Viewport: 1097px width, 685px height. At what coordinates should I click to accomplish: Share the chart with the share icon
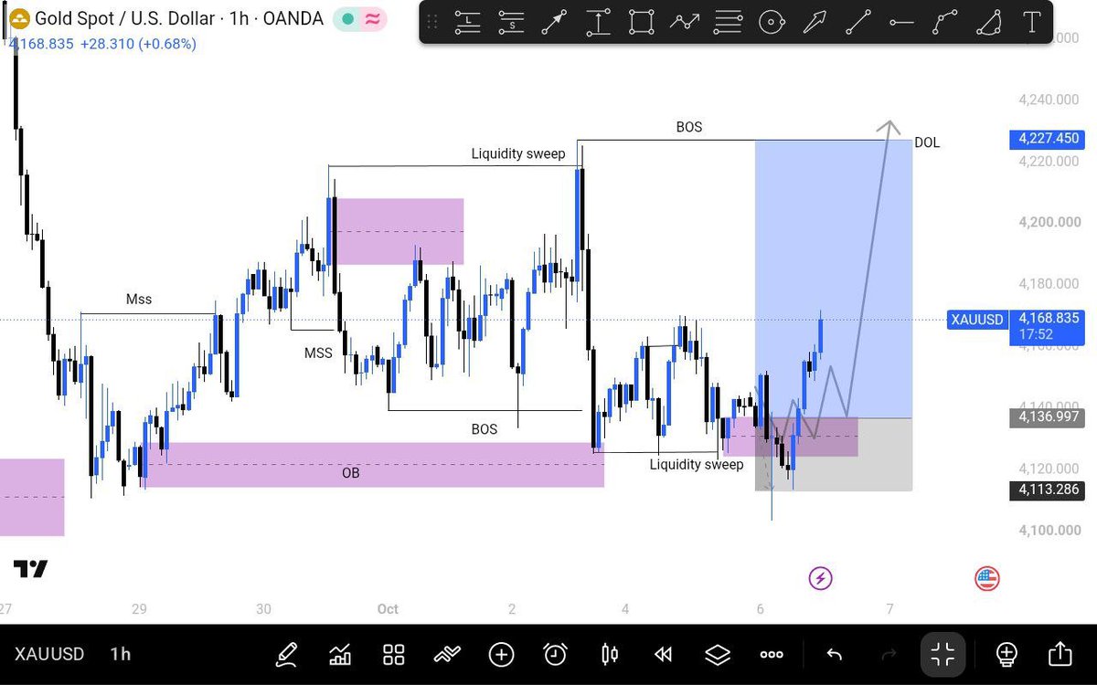[1060, 654]
